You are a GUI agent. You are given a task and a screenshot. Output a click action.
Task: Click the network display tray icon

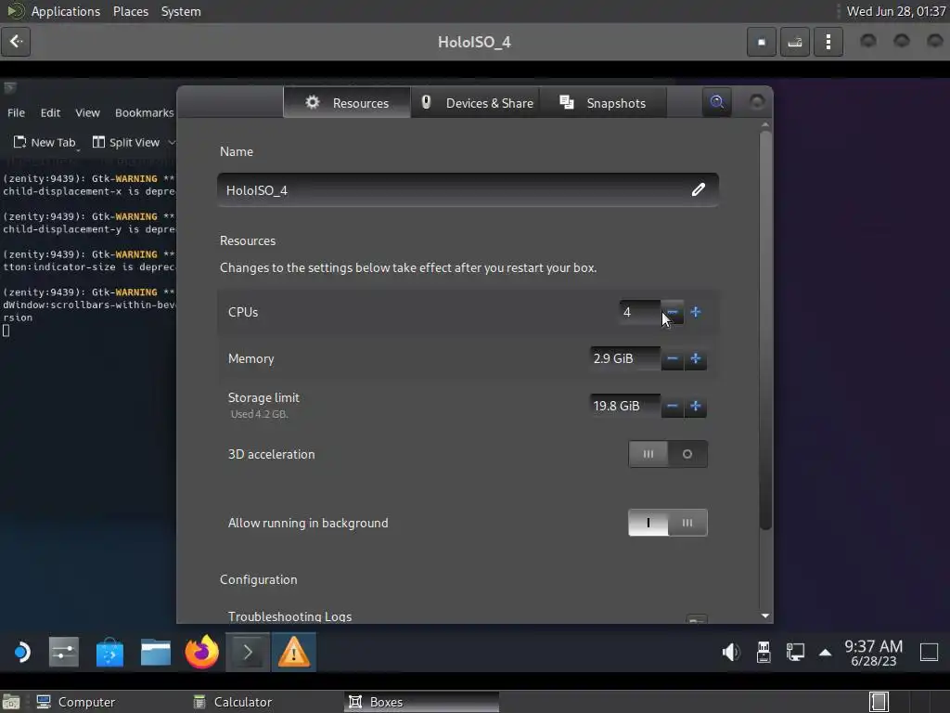(x=795, y=653)
